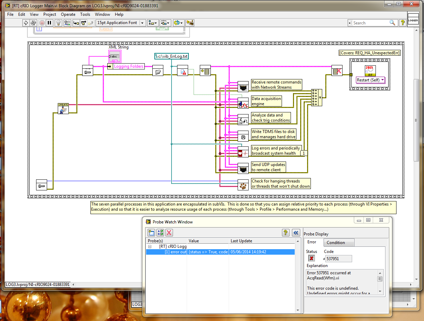Image resolution: width=424 pixels, height=321 pixels.
Task: Select the Receive remote commands subVI
Action: coord(243,86)
